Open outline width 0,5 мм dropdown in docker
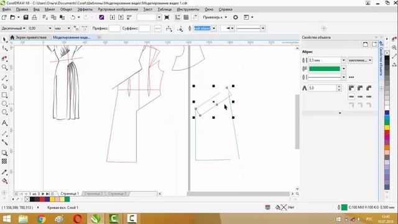 pos(343,60)
